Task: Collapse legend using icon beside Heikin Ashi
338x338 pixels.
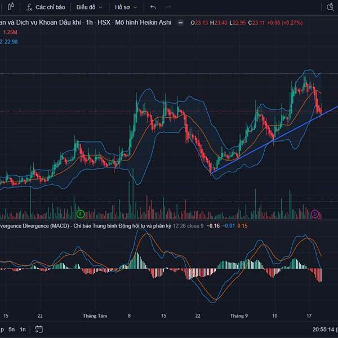Action: [x=180, y=23]
